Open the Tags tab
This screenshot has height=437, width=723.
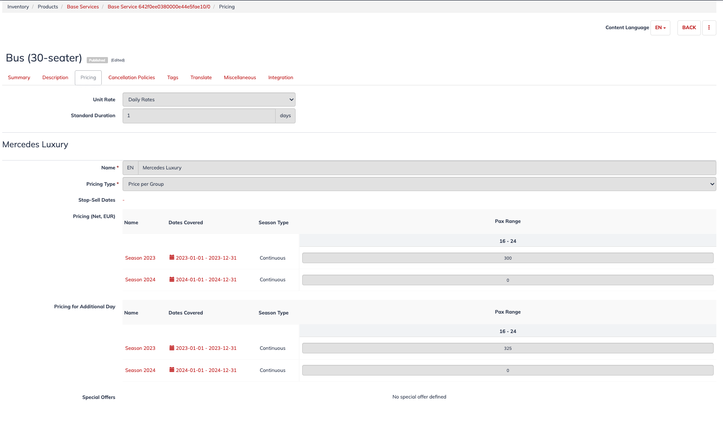coord(173,77)
